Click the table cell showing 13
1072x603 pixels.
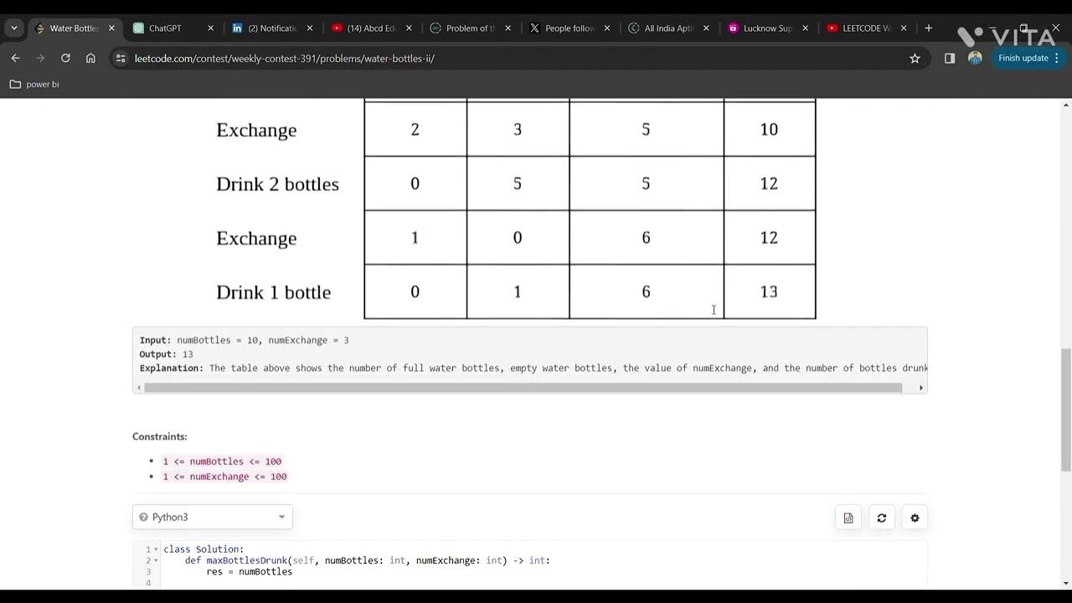(x=769, y=291)
